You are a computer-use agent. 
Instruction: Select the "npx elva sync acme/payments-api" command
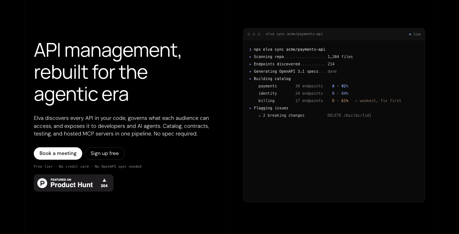coord(289,49)
